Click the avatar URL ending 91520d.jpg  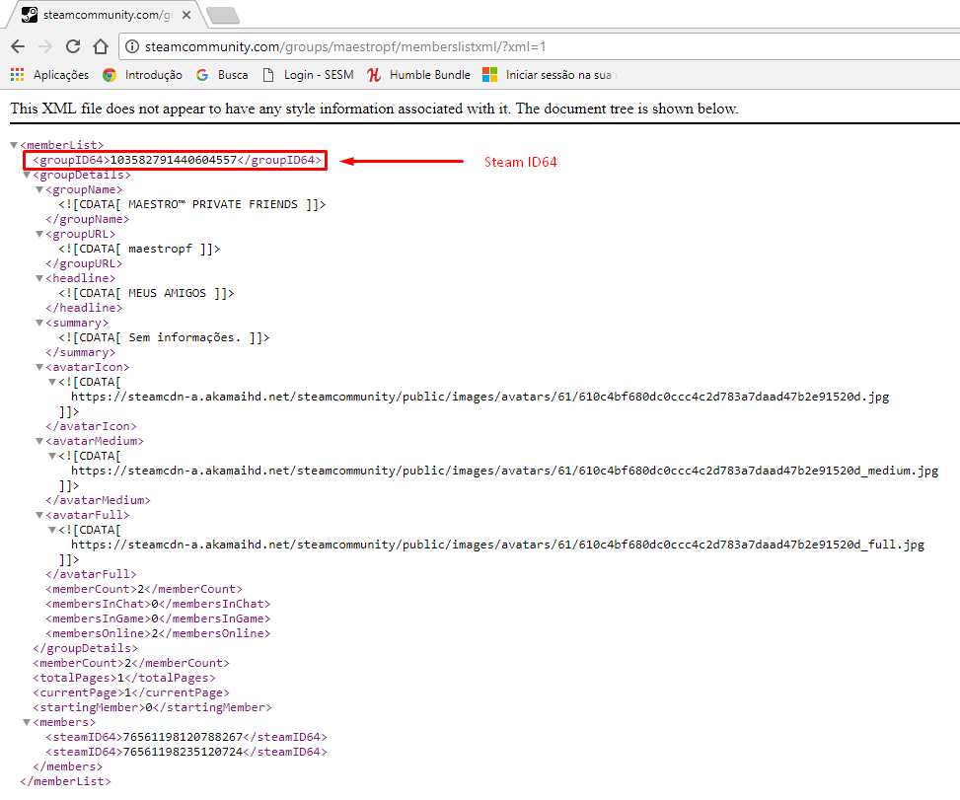[480, 397]
